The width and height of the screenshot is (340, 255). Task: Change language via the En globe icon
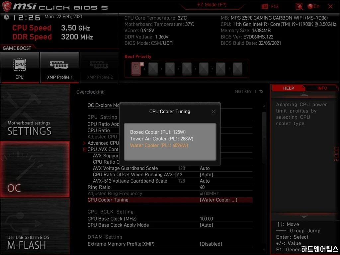coord(313,7)
